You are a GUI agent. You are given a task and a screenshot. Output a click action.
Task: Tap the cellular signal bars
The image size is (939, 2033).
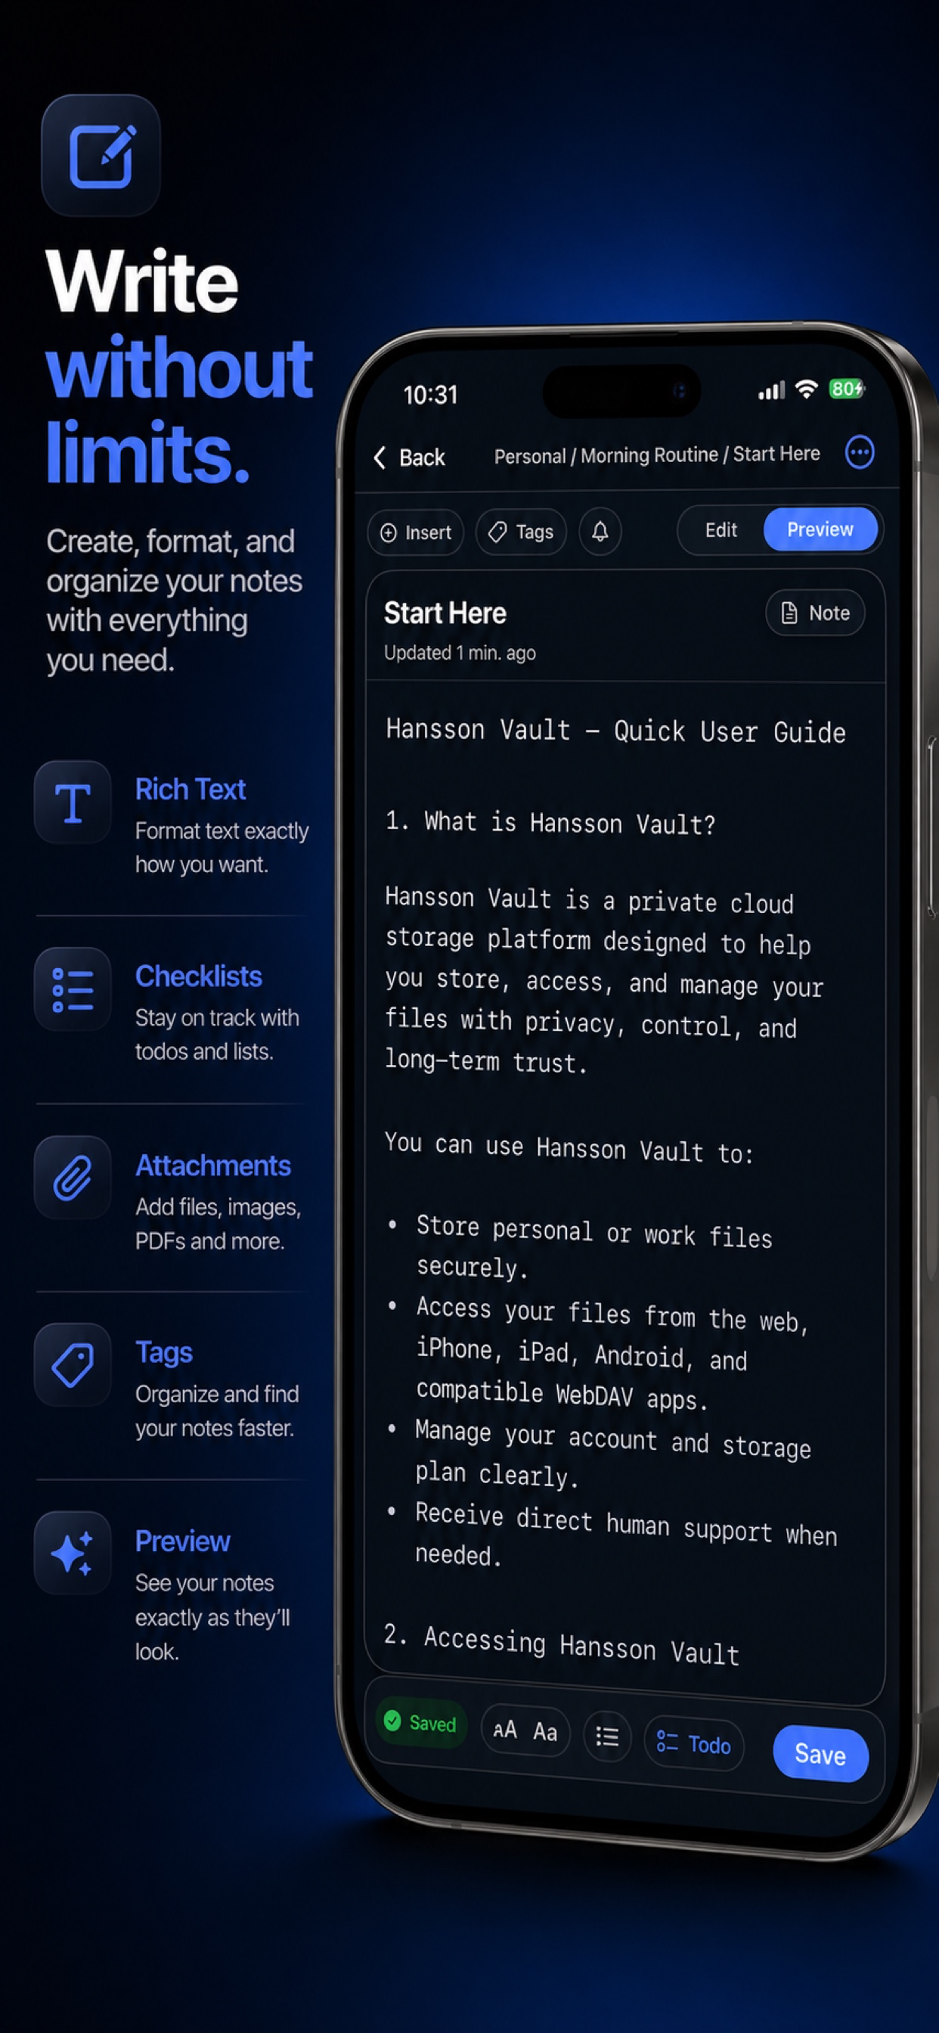coord(771,390)
